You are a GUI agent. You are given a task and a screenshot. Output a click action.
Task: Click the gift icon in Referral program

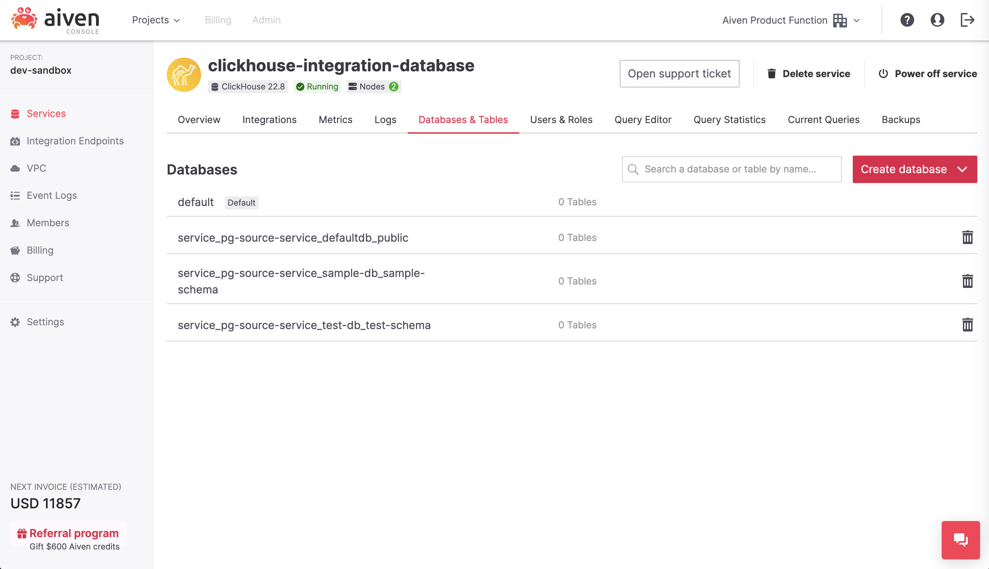(x=22, y=533)
